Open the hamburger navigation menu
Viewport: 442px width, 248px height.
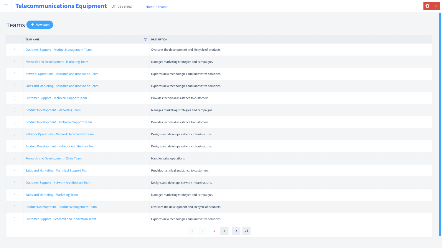(x=6, y=6)
